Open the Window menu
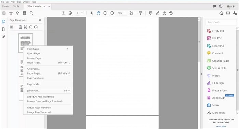Screen dimensions: 239x129 pyautogui.click(x=26, y=2)
